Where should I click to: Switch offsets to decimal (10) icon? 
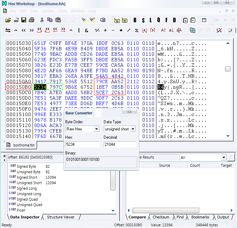(x=125, y=21)
